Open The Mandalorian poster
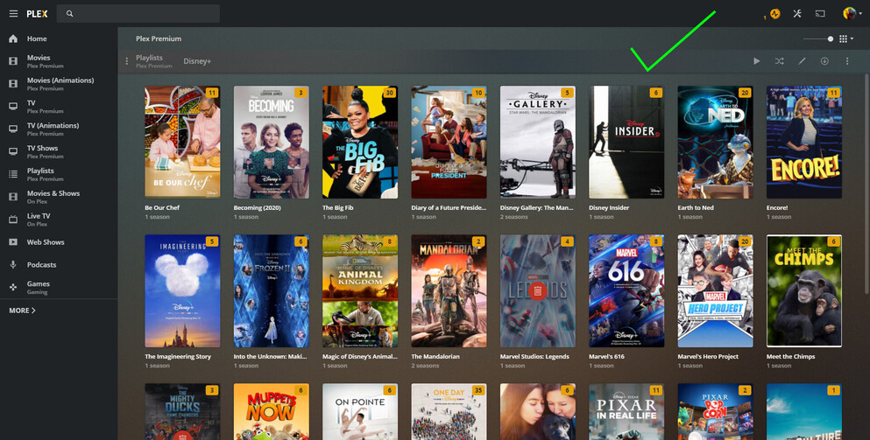 click(449, 291)
